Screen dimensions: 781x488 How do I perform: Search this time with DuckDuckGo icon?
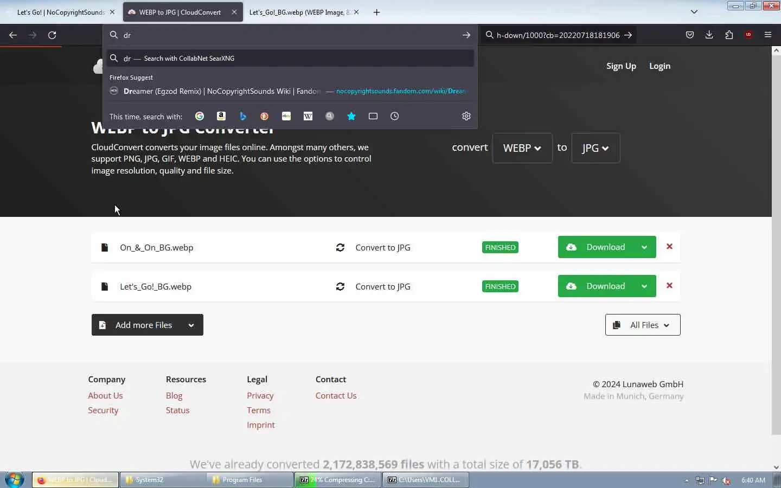pyautogui.click(x=265, y=116)
